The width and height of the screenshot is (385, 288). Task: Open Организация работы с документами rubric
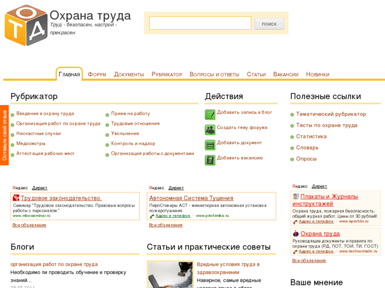tap(153, 153)
